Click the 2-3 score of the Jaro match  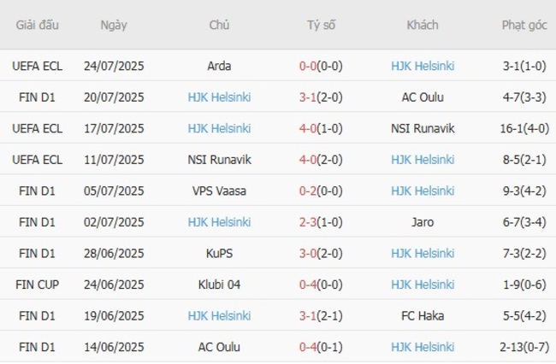point(310,222)
